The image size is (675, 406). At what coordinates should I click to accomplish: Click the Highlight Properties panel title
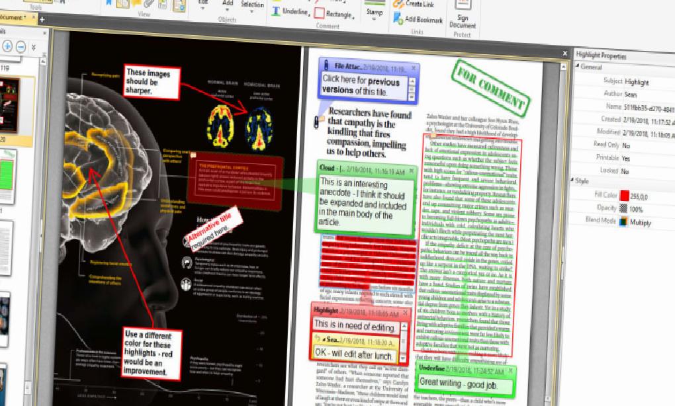point(601,55)
